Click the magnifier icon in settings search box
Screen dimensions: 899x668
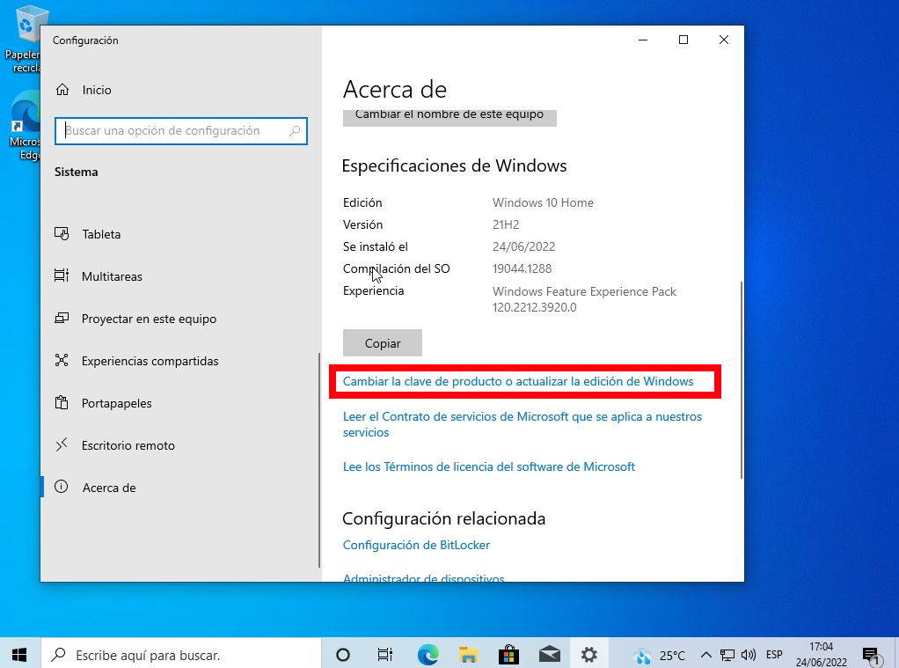(x=295, y=131)
